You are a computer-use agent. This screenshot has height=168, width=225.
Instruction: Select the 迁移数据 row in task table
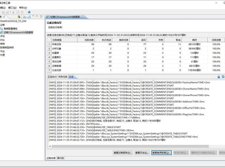point(136,66)
